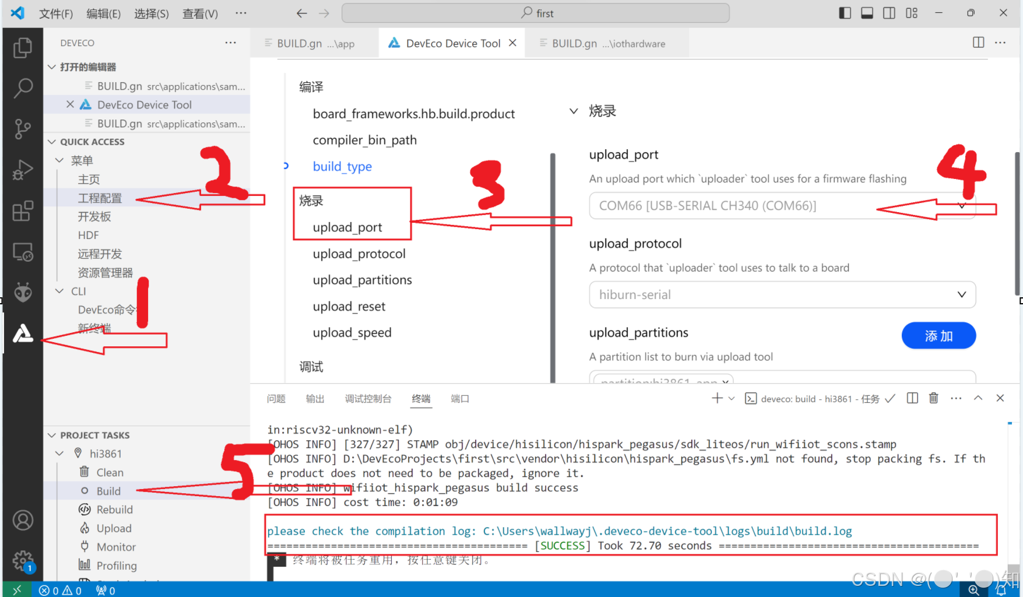This screenshot has width=1023, height=597.
Task: Switch to BUILD.gn ...\app tab
Action: pyautogui.click(x=315, y=43)
